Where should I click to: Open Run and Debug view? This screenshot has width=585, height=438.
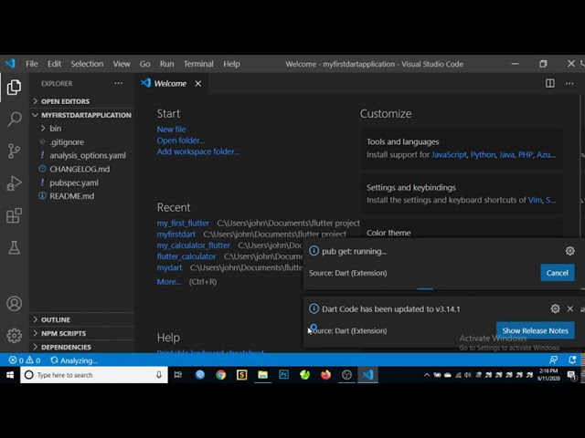click(x=15, y=183)
